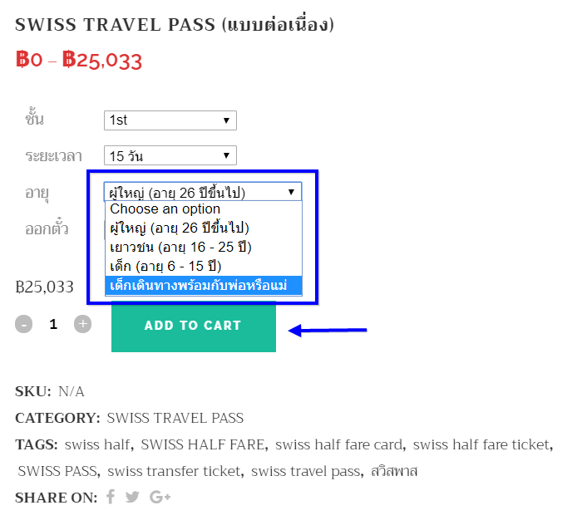The height and width of the screenshot is (525, 572).
Task: Increase quantity with plus button
Action: click(83, 324)
